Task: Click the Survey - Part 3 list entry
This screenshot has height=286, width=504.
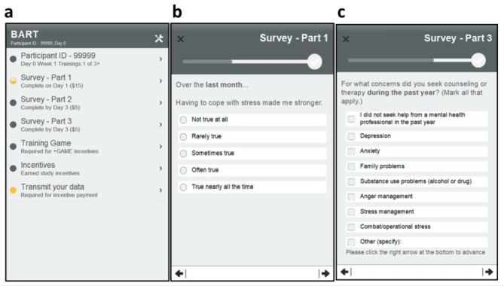Action: click(87, 125)
